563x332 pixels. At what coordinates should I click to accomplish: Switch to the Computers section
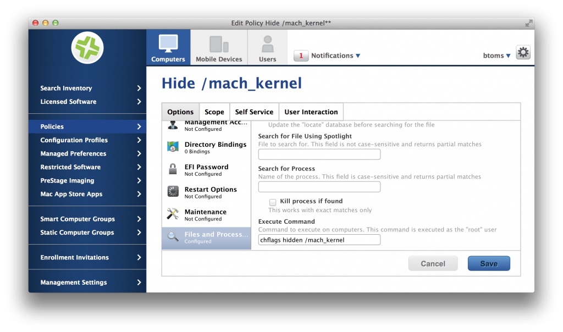click(x=168, y=47)
